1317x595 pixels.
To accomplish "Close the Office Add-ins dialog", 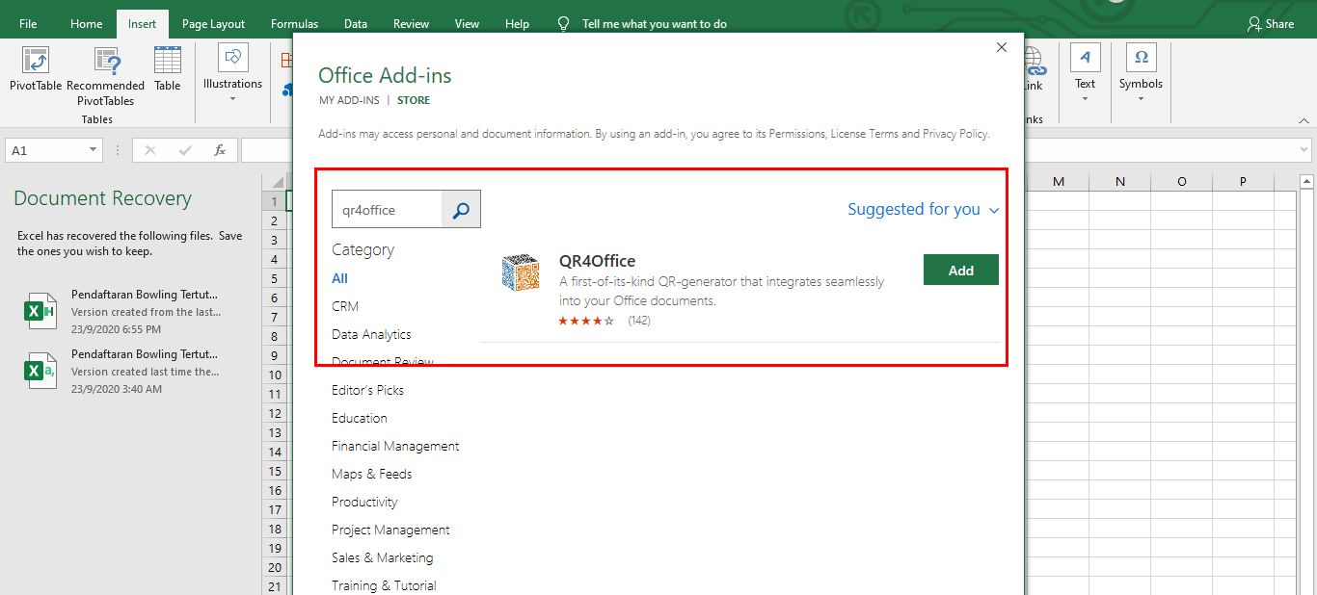I will click(1002, 47).
